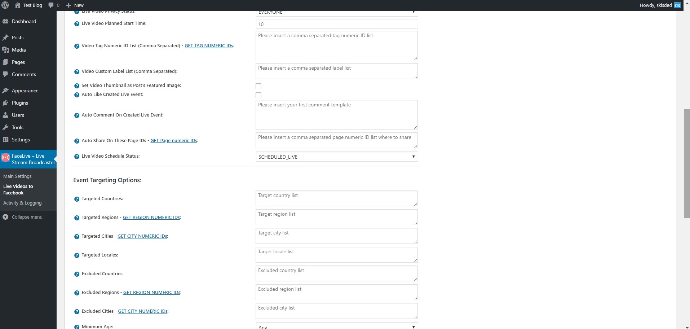Check Auto Like Created Live Event
Viewport: 690px width, 329px height.
pyautogui.click(x=258, y=95)
